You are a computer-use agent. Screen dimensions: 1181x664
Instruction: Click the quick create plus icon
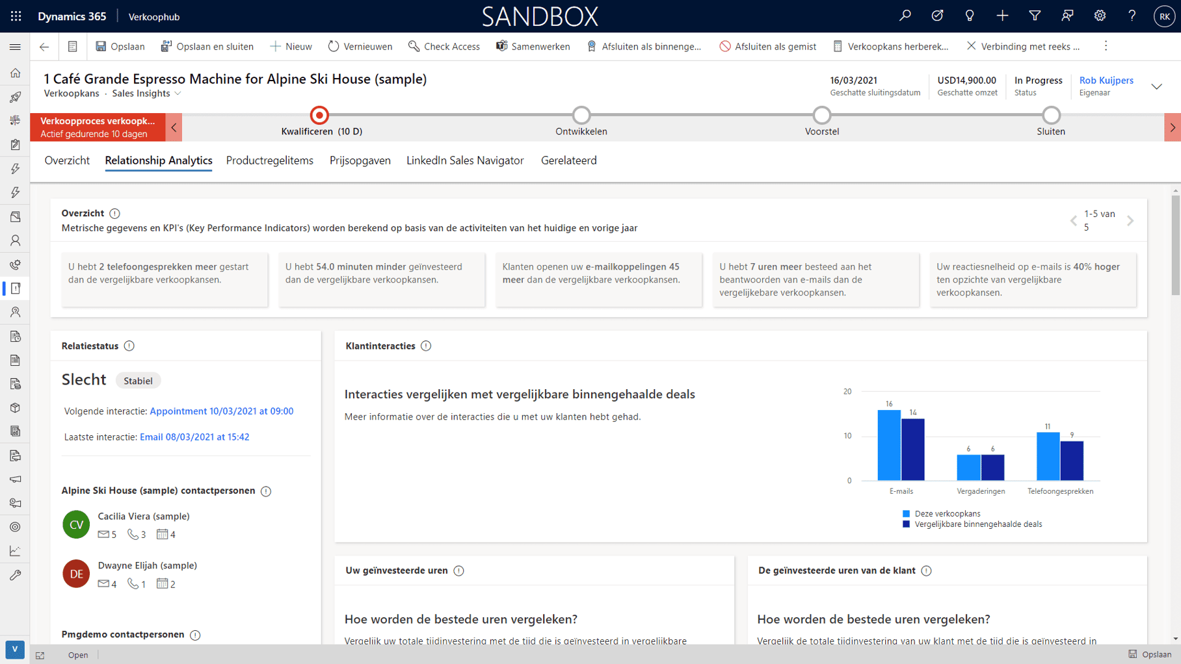tap(1002, 16)
